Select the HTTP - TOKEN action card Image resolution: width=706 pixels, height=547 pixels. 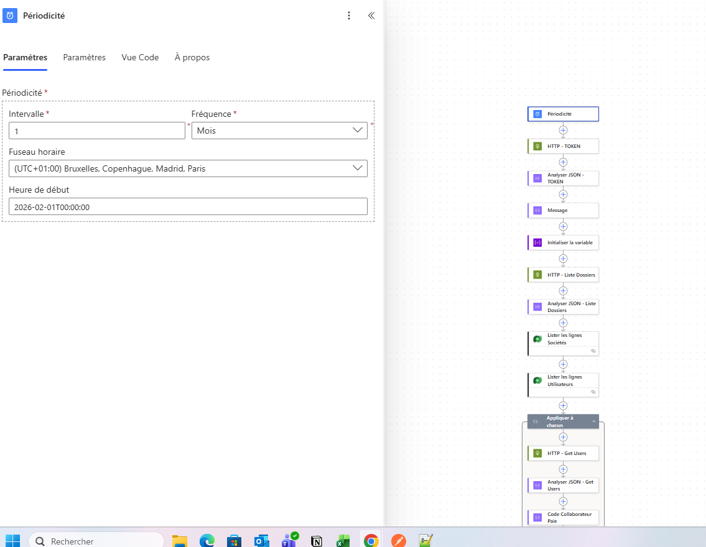click(x=563, y=146)
